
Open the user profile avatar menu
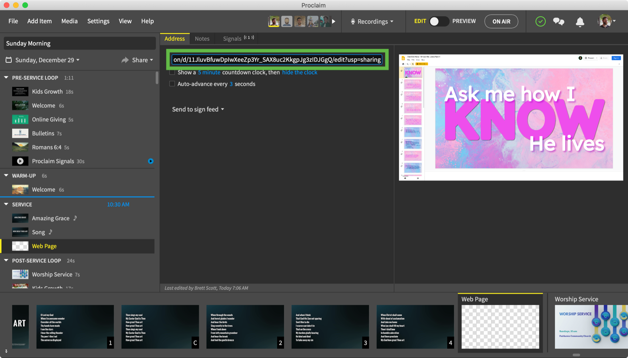click(x=605, y=21)
